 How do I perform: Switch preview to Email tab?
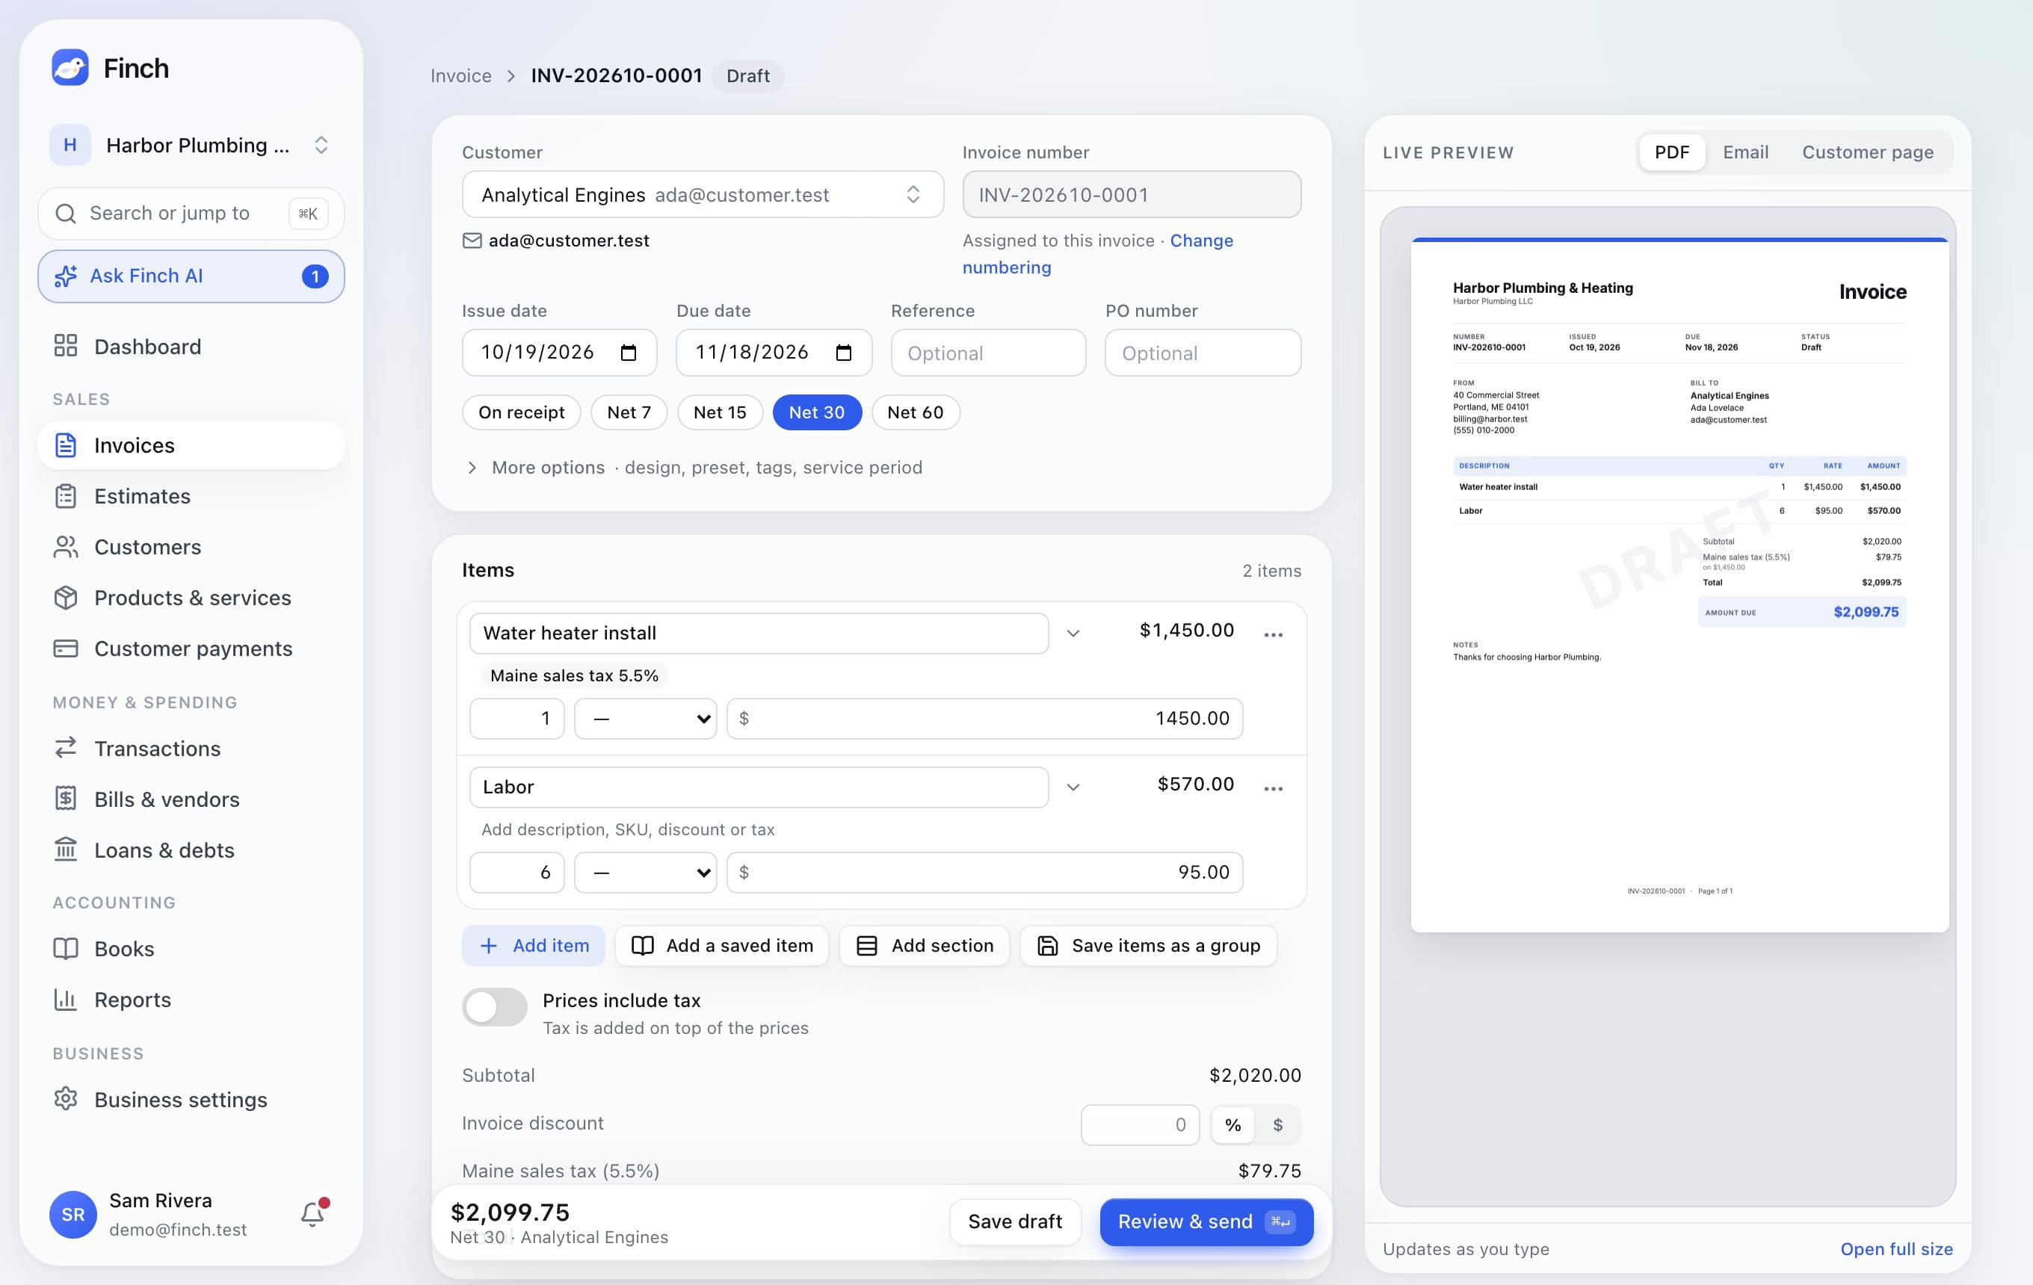click(1745, 152)
